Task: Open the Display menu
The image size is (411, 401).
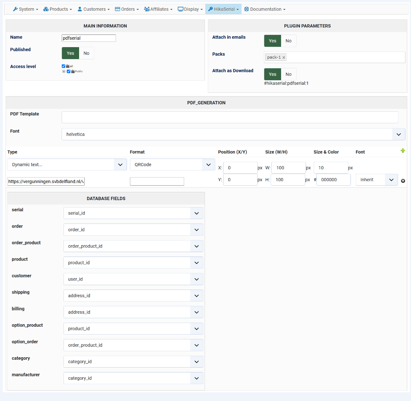Action: [190, 9]
